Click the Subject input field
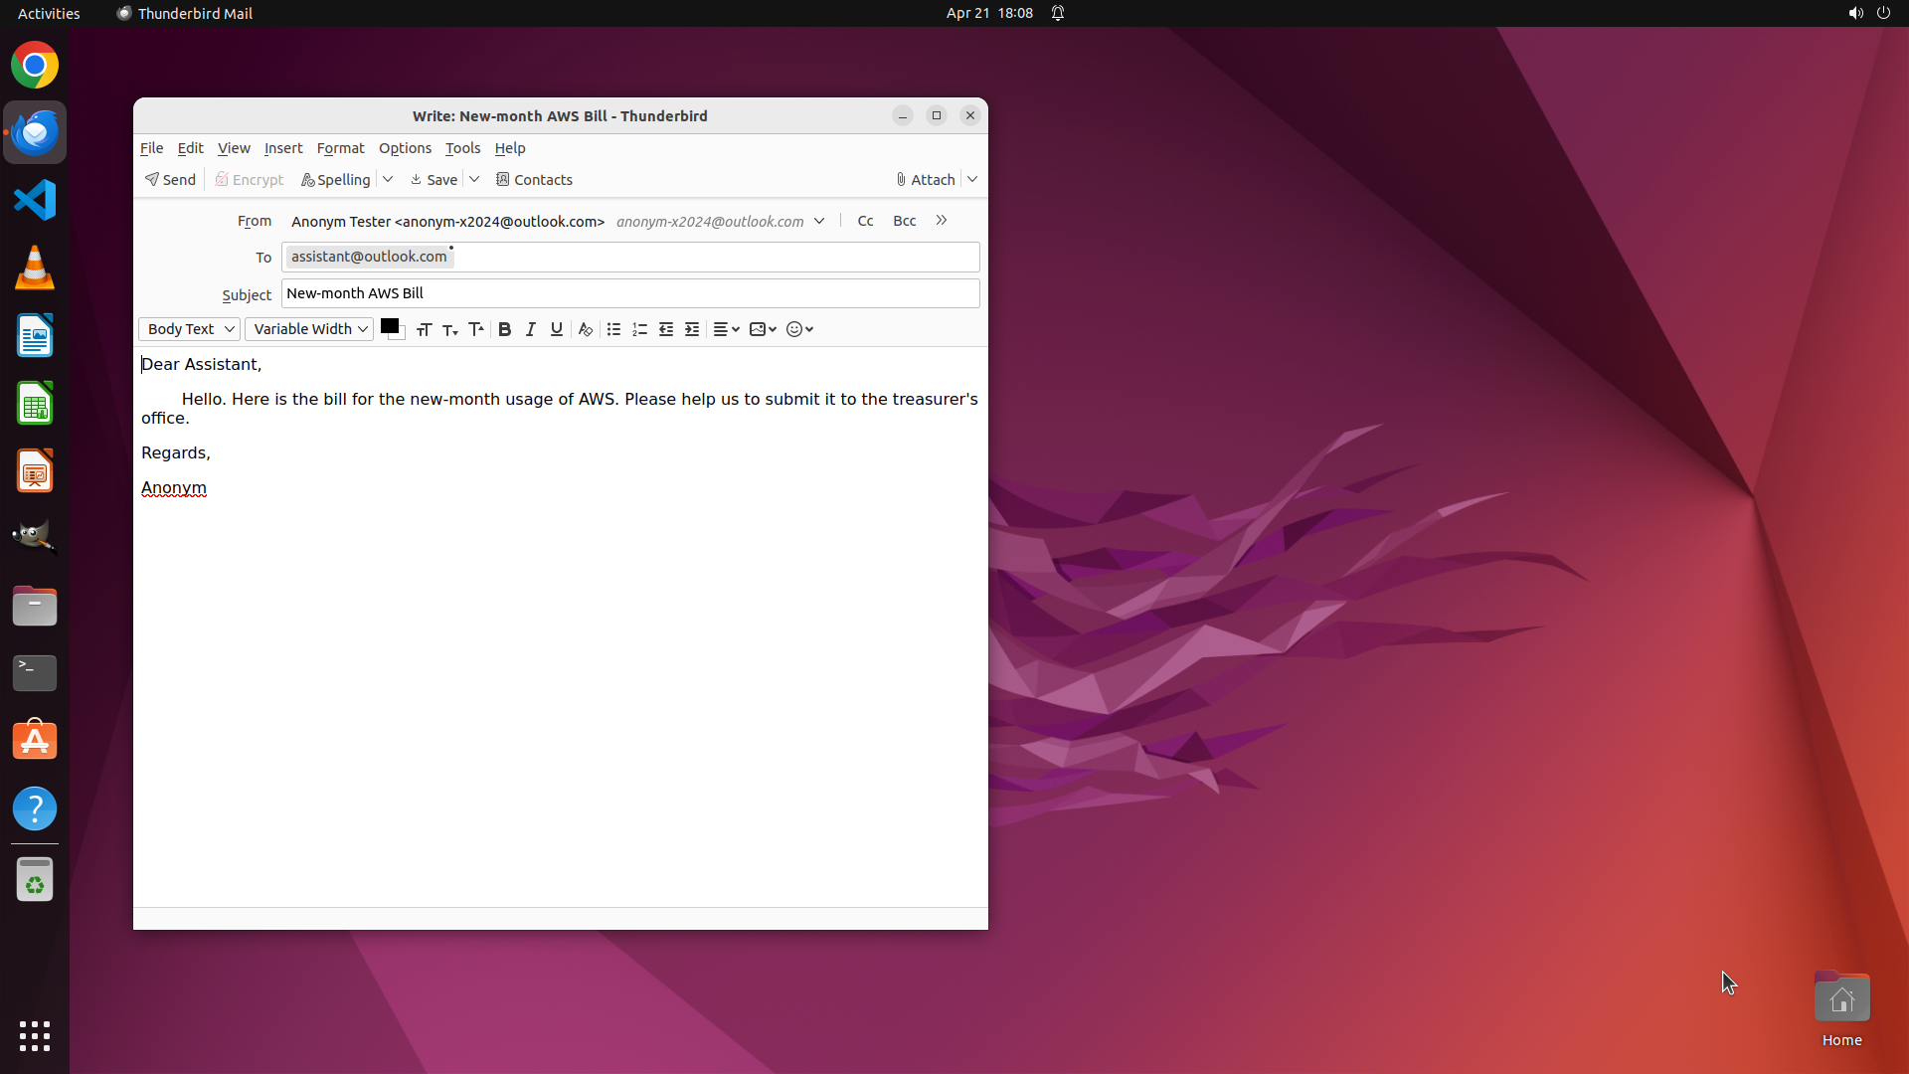 630,293
